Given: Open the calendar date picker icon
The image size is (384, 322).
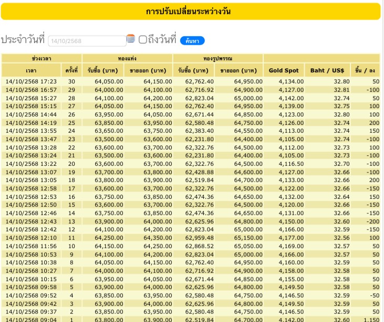Looking at the screenshot, I should (131, 39).
